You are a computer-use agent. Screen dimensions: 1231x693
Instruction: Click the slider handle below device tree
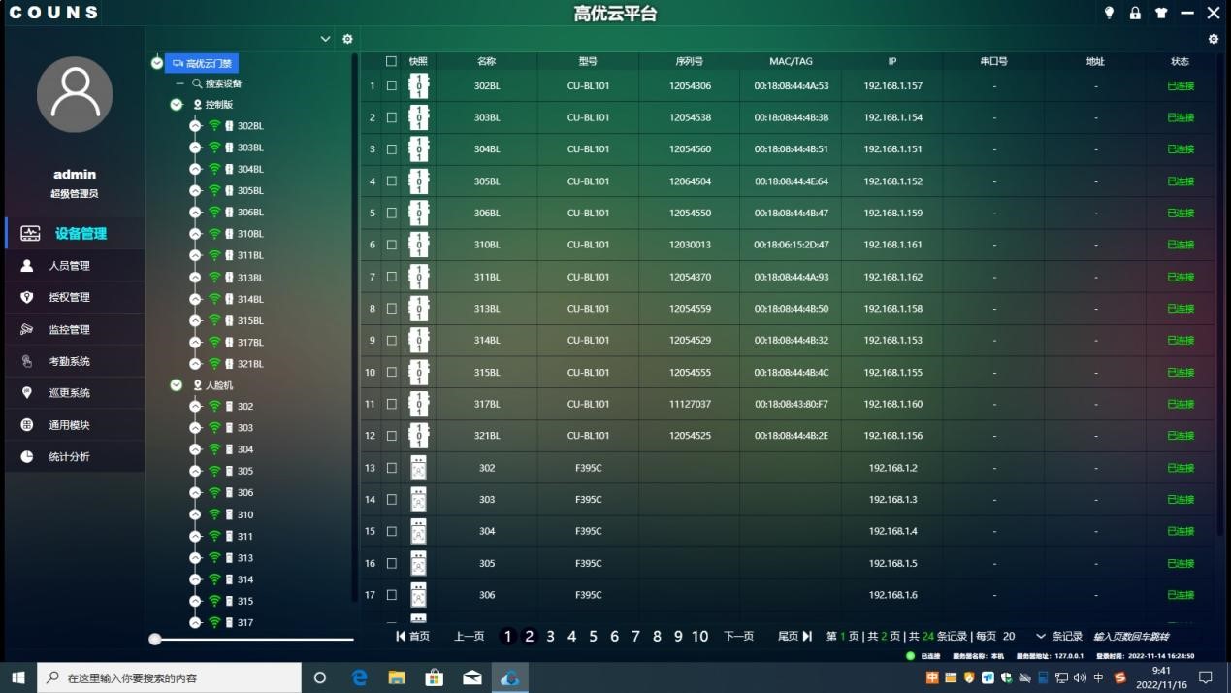(x=155, y=639)
